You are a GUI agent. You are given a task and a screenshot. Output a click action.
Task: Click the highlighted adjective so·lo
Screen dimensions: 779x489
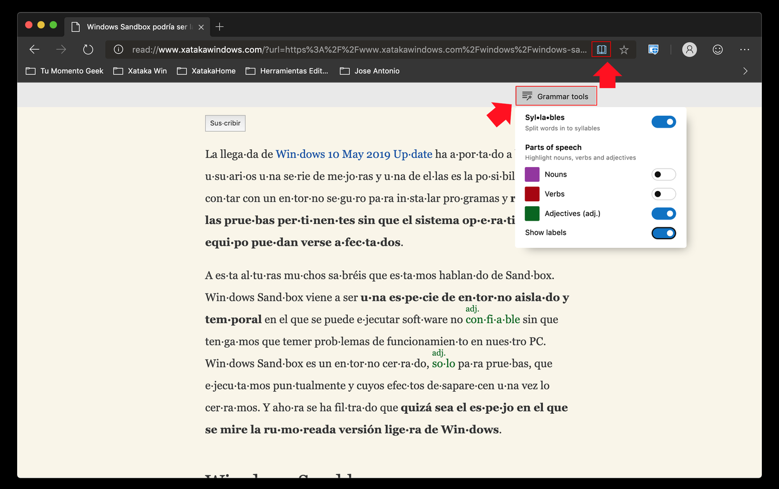pos(444,363)
